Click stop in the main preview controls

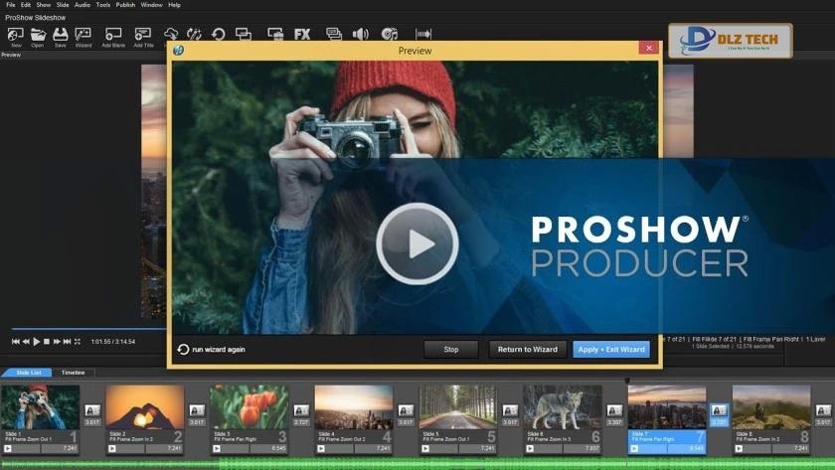[x=47, y=341]
